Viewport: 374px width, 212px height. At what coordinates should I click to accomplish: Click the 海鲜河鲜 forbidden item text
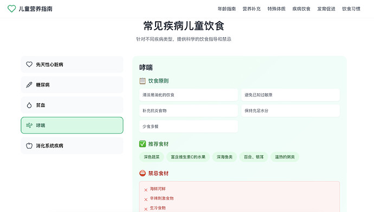[x=158, y=189]
